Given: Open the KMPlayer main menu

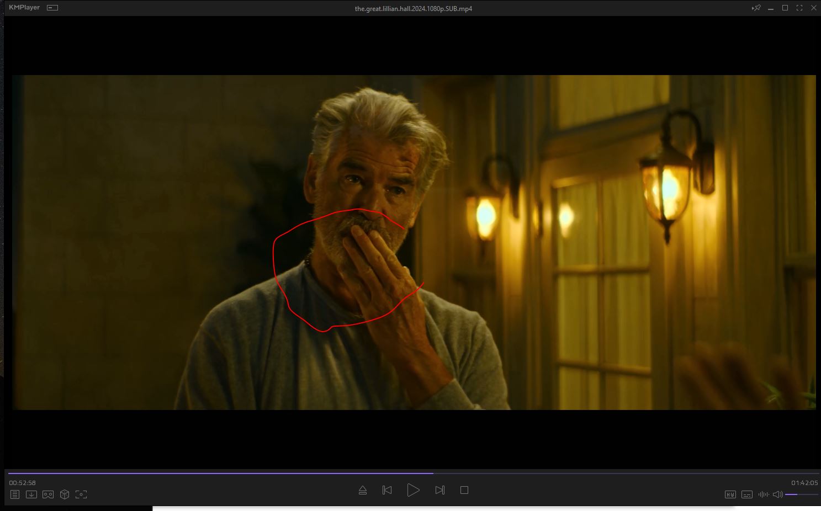Looking at the screenshot, I should [x=24, y=8].
